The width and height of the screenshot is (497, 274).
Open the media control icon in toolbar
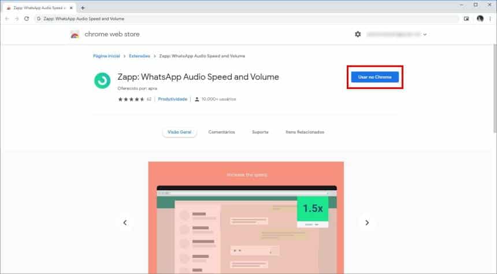pyautogui.click(x=466, y=18)
